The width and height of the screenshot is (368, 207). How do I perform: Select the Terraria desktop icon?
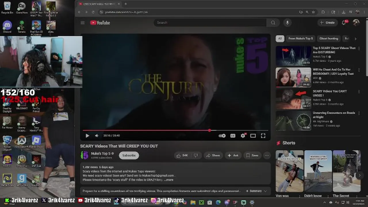[x=22, y=27]
